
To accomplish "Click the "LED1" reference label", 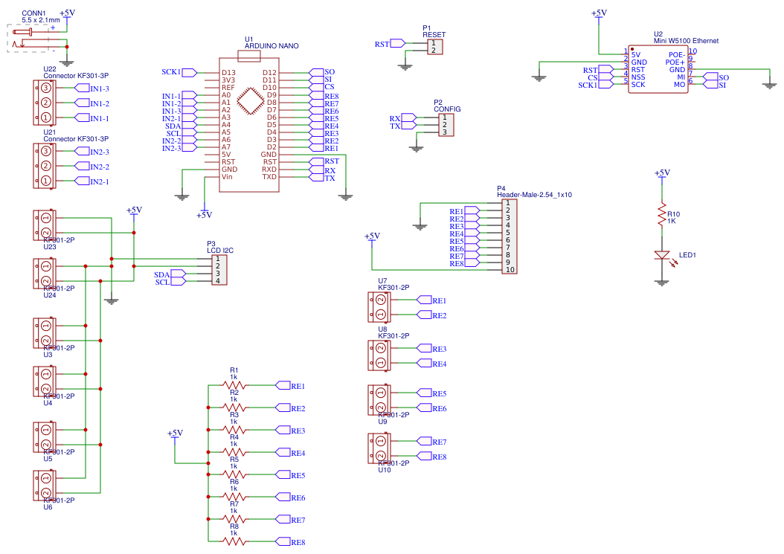I will click(x=687, y=255).
